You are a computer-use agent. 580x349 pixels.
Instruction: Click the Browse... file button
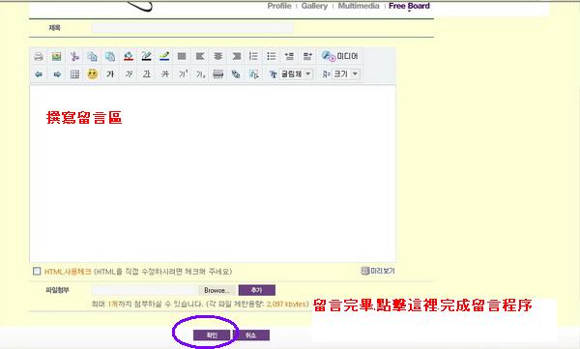[x=217, y=290]
